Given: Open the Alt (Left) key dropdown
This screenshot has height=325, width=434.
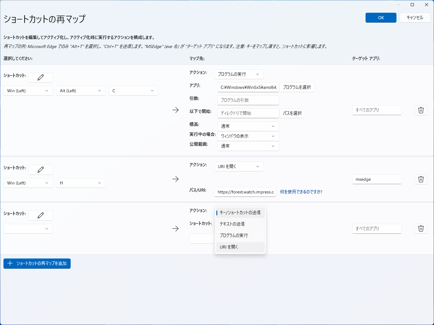Looking at the screenshot, I should [x=81, y=91].
